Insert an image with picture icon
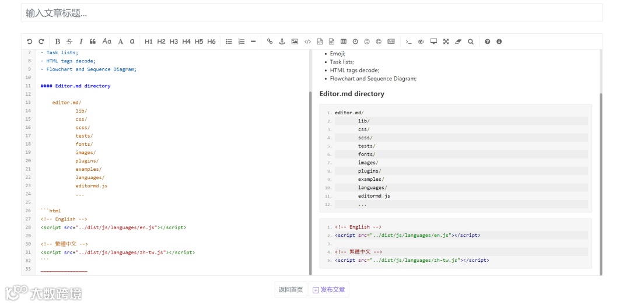 click(x=295, y=41)
